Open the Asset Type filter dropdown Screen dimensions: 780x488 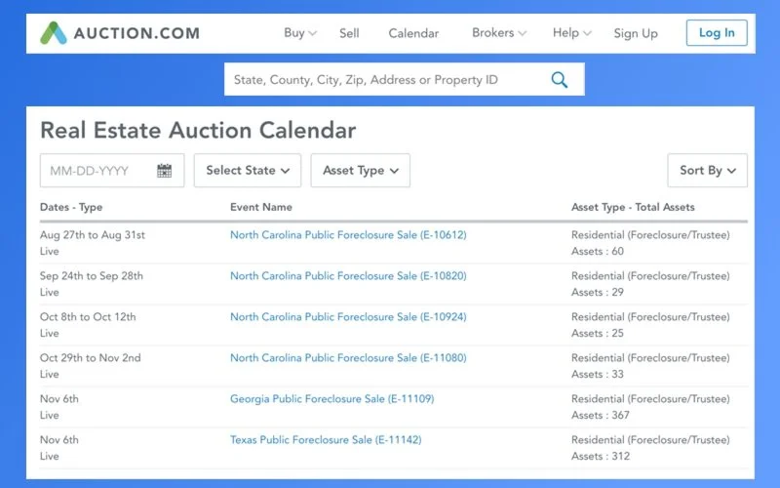[x=361, y=171]
